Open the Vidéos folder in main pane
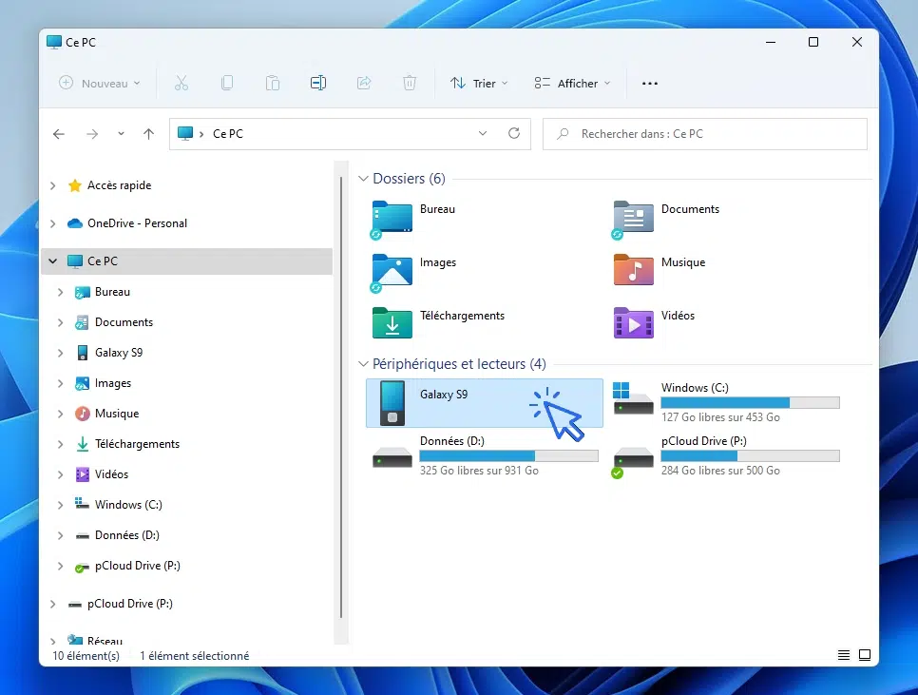This screenshot has width=918, height=695. tap(634, 323)
